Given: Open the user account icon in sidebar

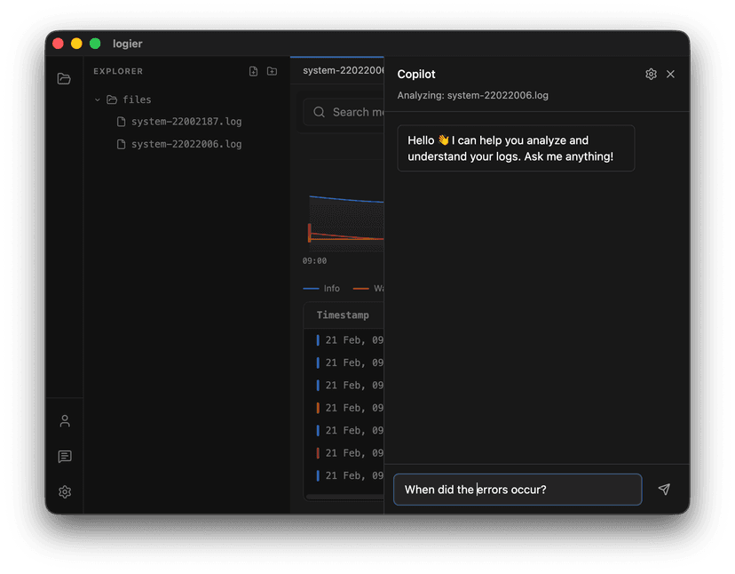Looking at the screenshot, I should coord(65,421).
